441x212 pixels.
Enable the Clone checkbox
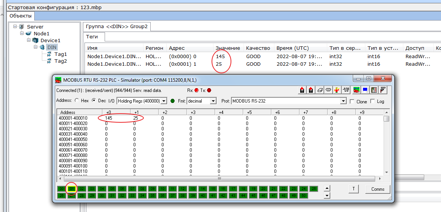[x=352, y=101]
